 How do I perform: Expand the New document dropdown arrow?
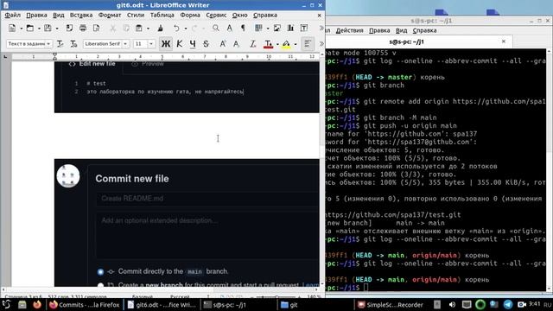tap(21, 29)
